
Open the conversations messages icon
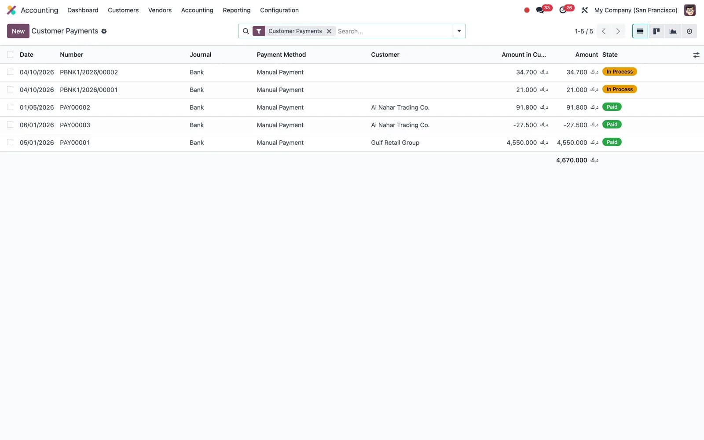(540, 10)
